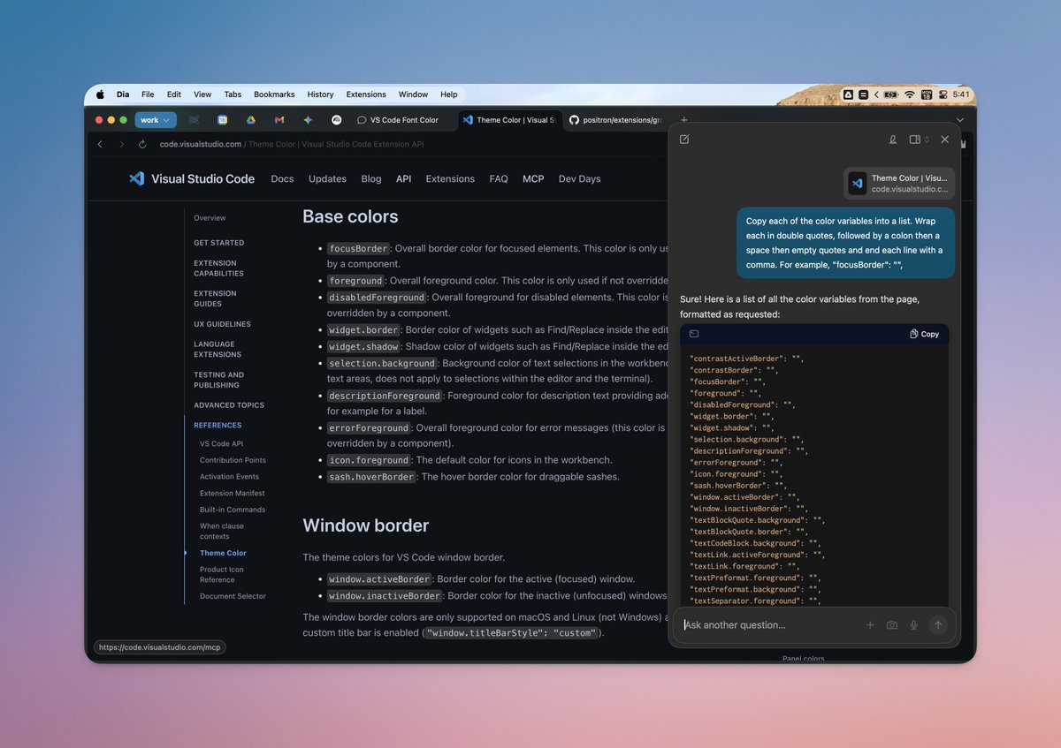Open the Apple menu
This screenshot has height=748, width=1061.
(100, 94)
